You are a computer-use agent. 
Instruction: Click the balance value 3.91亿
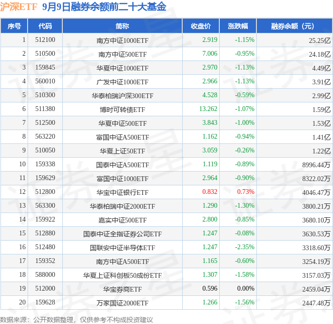[321, 82]
